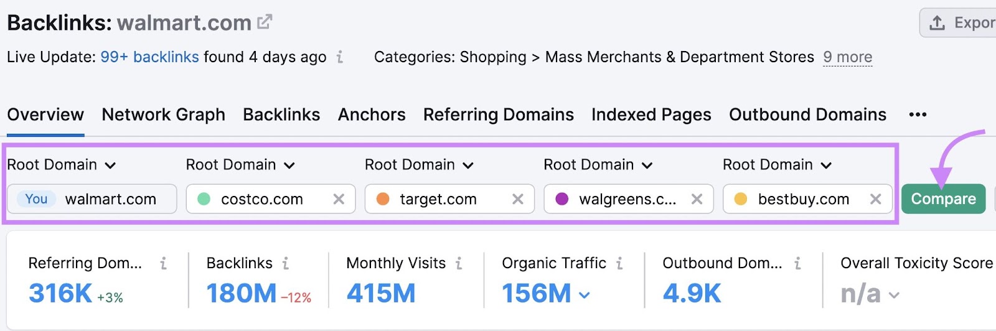Open Root Domain dropdown above walmart.com
The height and width of the screenshot is (331, 996).
pos(62,165)
